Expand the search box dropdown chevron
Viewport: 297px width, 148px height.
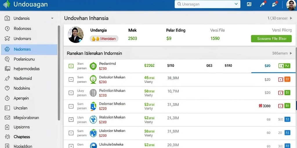tap(236, 4)
